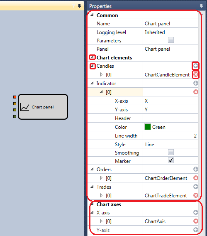This screenshot has width=207, height=236.
Task: Add a new Indicator element
Action: point(195,83)
